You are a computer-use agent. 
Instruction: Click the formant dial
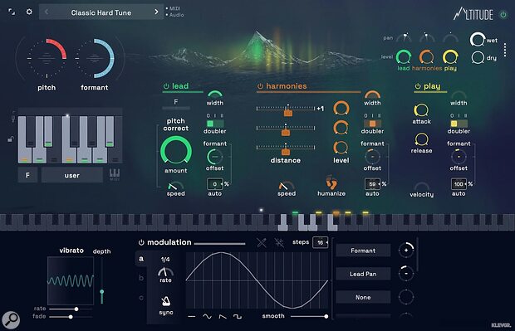[x=94, y=58]
